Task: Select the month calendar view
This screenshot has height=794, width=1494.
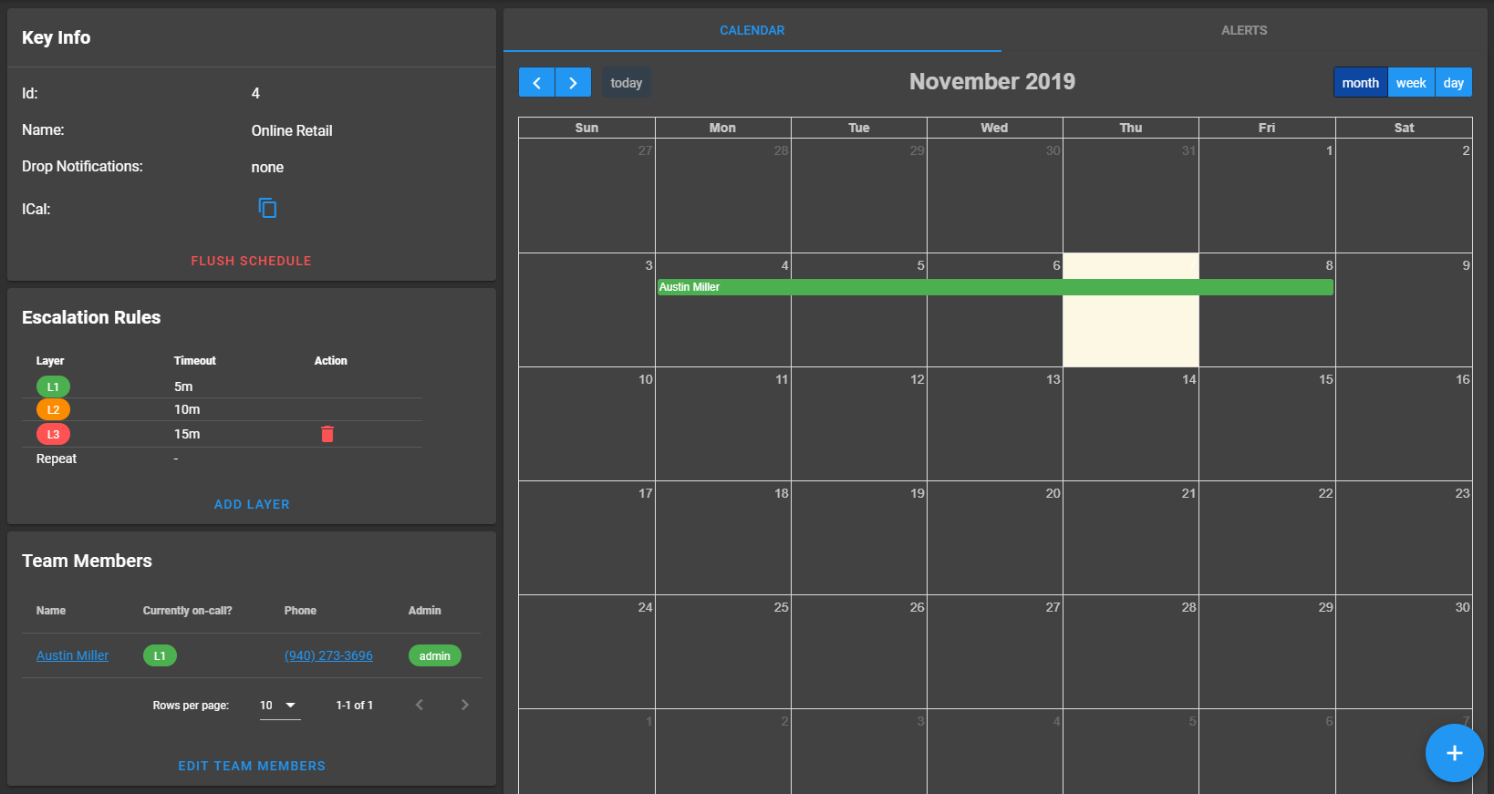Action: [x=1361, y=83]
